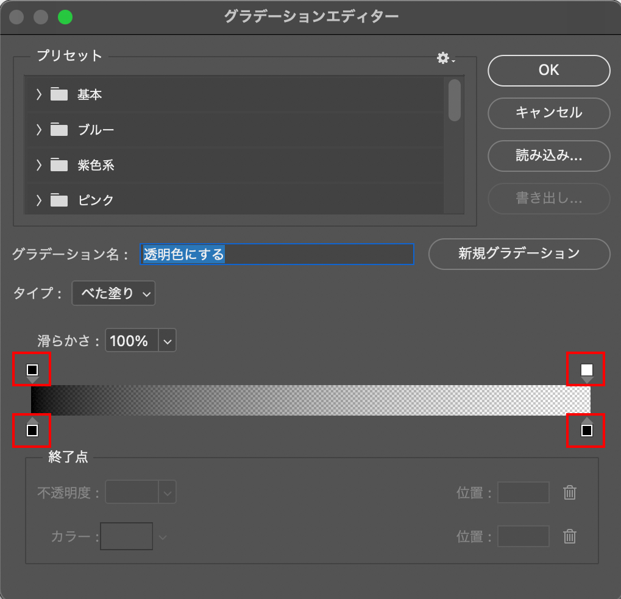Expand the 基本 preset folder chevron
Image resolution: width=621 pixels, height=599 pixels.
click(x=39, y=94)
